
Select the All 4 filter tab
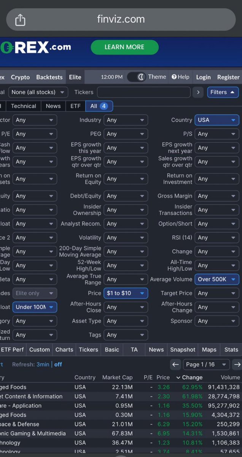(x=99, y=106)
